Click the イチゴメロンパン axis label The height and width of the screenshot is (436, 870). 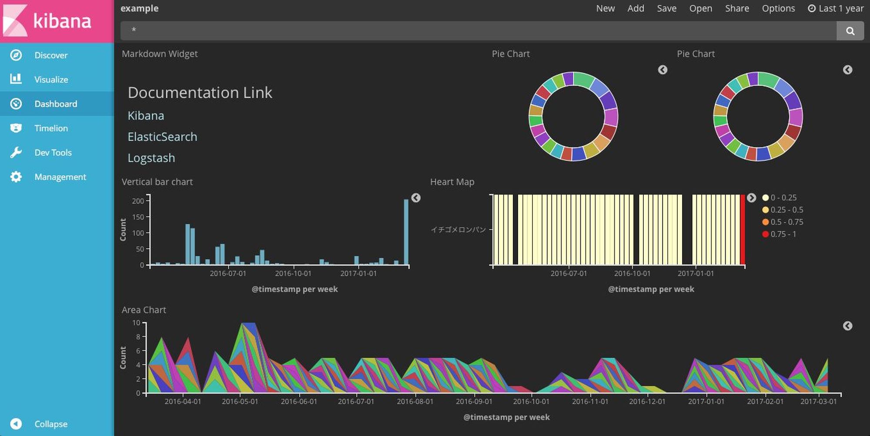coord(458,230)
